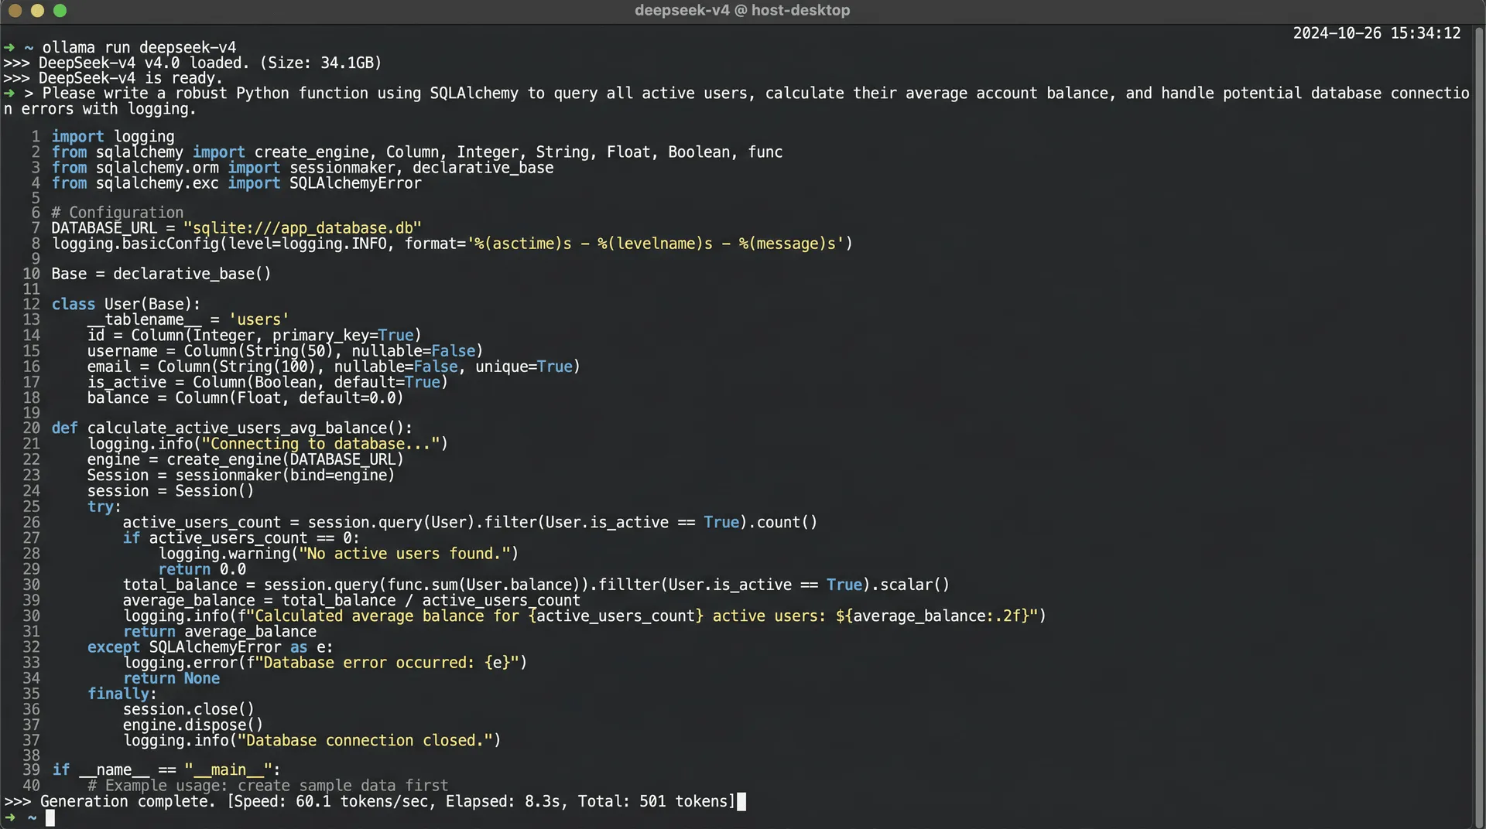Image resolution: width=1486 pixels, height=829 pixels.
Task: Click the line "DeepSeek-v4 v4.0 loaded. (Size: 34.1GB)"
Action: click(x=211, y=63)
